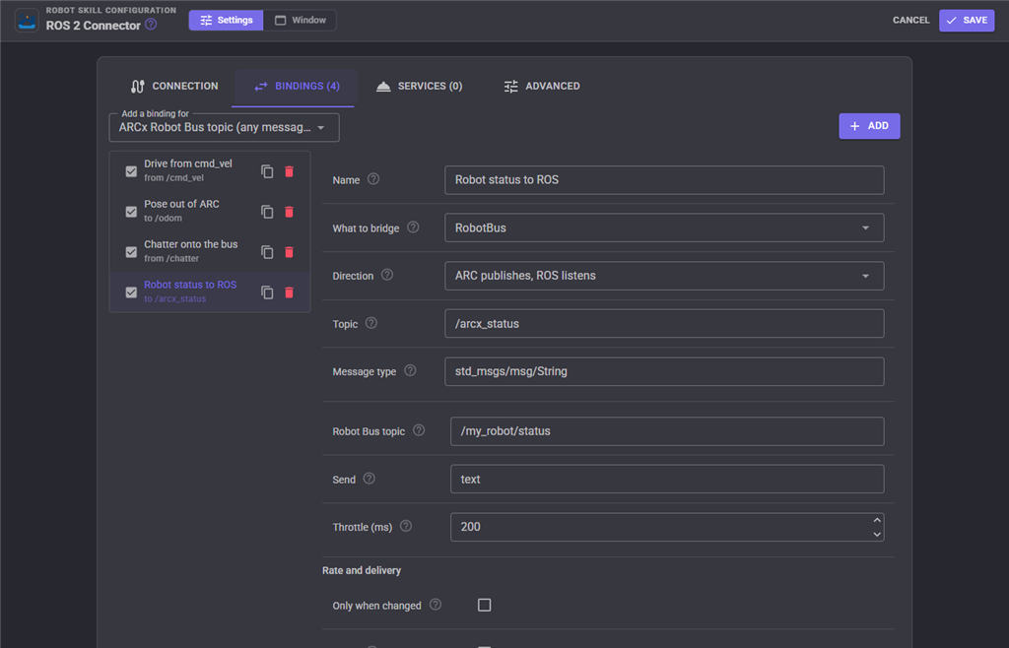Open the Services (0) tab
The width and height of the screenshot is (1009, 648).
pos(419,86)
